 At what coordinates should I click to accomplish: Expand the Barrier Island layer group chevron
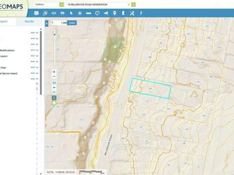click(x=37, y=73)
